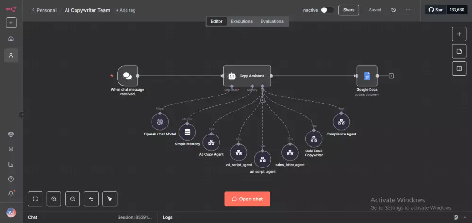Image resolution: width=472 pixels, height=223 pixels.
Task: Pop out the logs panel icon
Action: click(x=456, y=217)
